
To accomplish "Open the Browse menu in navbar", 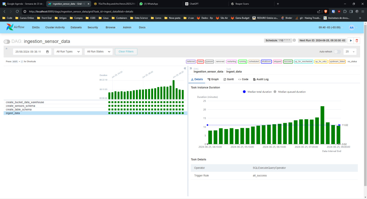I will point(110,28).
